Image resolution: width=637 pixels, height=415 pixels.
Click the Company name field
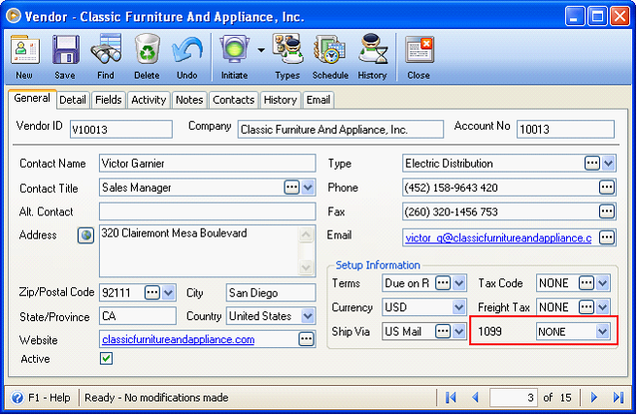341,129
